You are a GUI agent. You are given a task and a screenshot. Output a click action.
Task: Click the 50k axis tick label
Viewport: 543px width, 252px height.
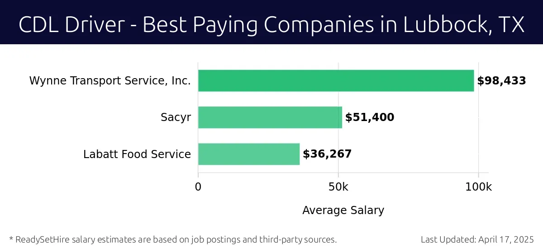(338, 187)
